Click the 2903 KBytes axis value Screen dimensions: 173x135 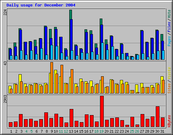[x=5, y=99]
